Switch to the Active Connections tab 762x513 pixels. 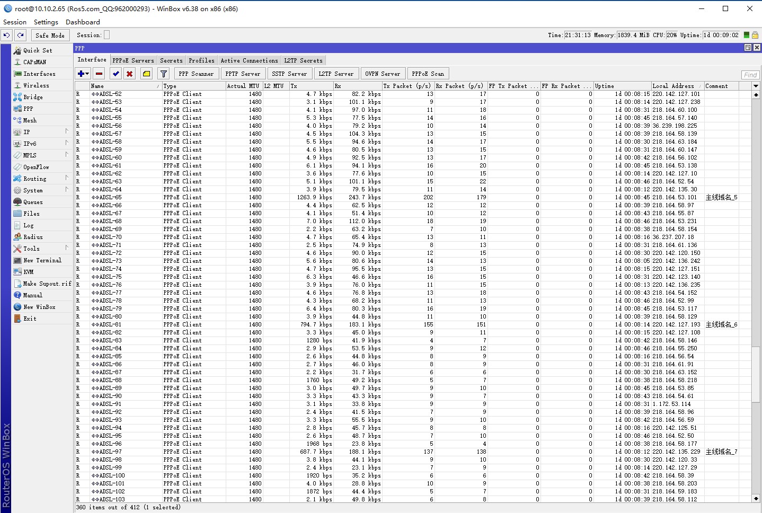[249, 60]
